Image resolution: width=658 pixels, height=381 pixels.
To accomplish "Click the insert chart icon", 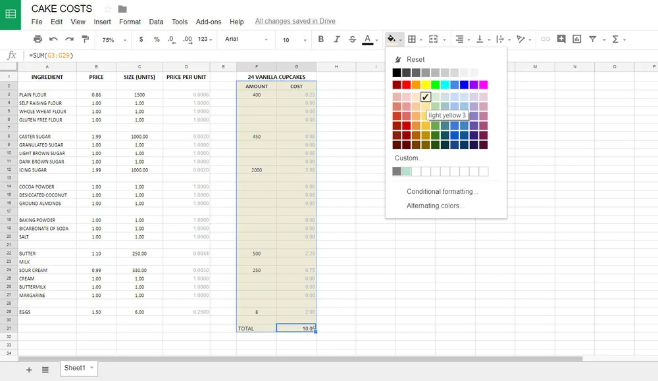I will coord(577,39).
